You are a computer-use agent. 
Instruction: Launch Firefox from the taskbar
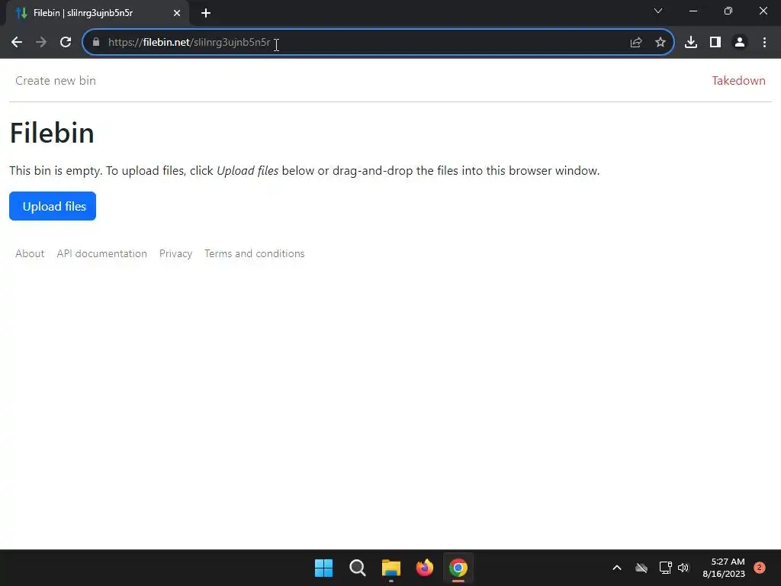(x=424, y=568)
